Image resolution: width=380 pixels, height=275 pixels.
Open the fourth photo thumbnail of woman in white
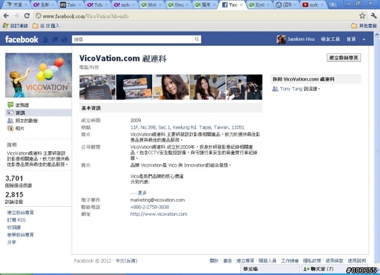coord(207,87)
